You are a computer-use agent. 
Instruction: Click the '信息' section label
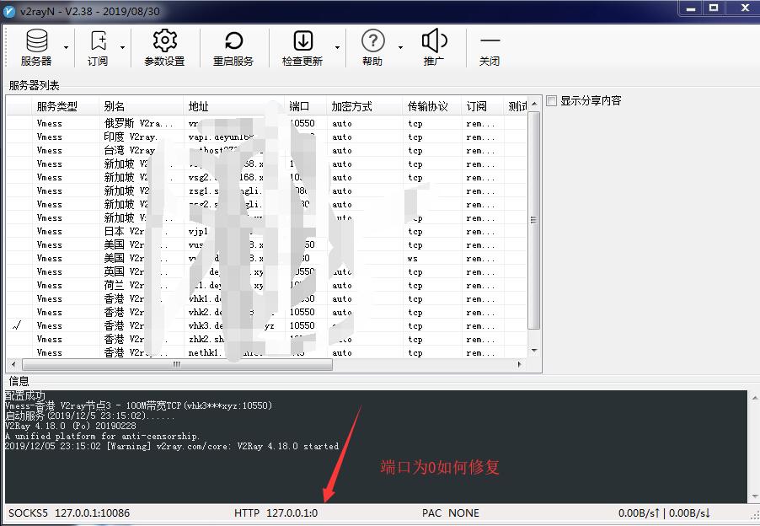(x=19, y=381)
